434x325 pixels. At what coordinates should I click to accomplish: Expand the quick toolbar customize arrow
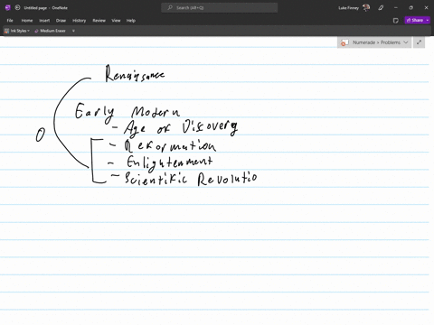[x=73, y=31]
